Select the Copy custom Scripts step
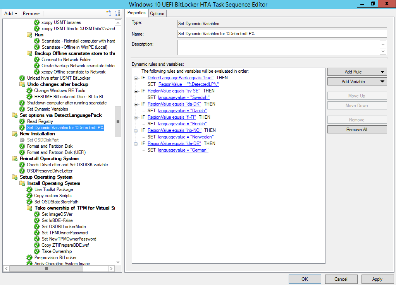This screenshot has width=396, height=285. [x=53, y=196]
